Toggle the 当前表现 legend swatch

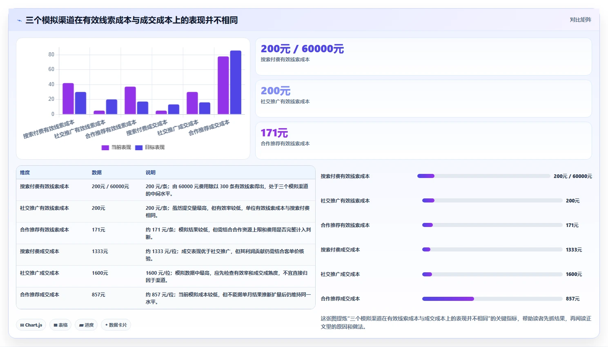pos(105,148)
